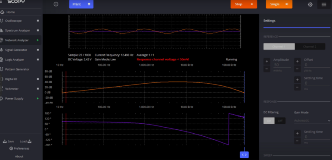The width and height of the screenshot is (332, 160).
Task: Click the Home icon in sidebar
Action: point(2,12)
